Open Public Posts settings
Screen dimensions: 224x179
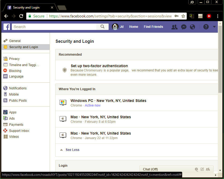(x=18, y=100)
